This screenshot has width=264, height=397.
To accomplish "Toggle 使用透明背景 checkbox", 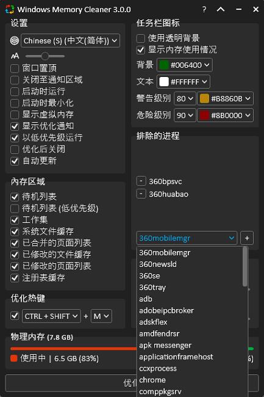I will 141,38.
